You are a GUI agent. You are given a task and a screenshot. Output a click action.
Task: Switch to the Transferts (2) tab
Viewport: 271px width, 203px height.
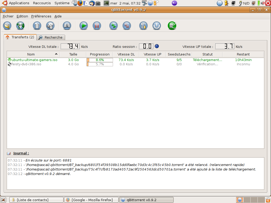click(x=20, y=37)
